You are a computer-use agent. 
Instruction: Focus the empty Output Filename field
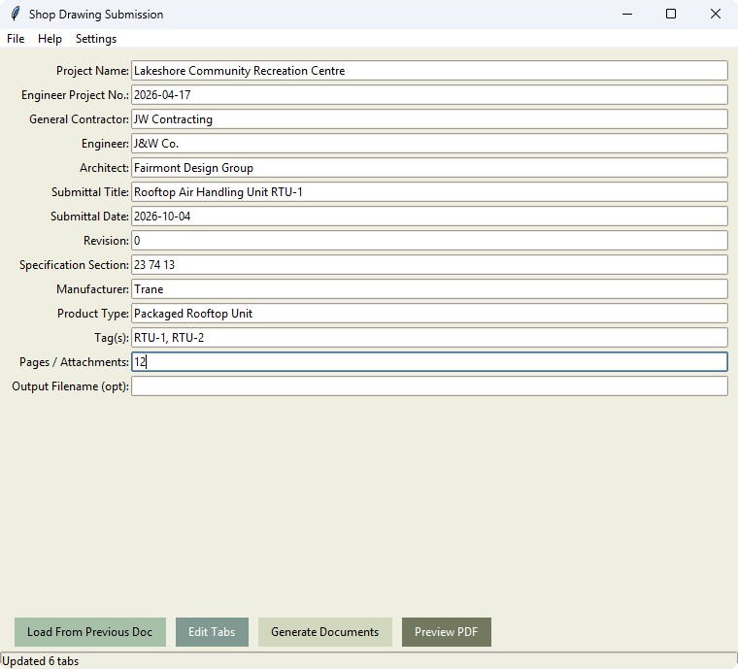point(429,386)
